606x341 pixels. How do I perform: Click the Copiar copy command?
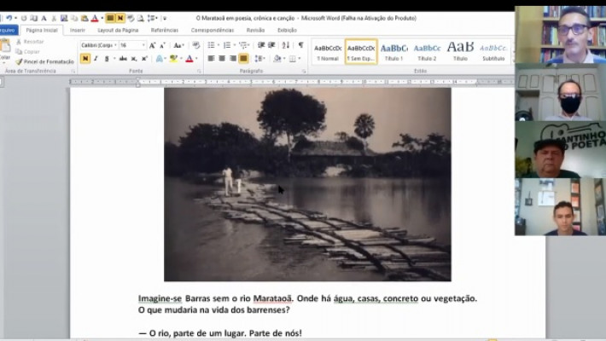pyautogui.click(x=28, y=51)
